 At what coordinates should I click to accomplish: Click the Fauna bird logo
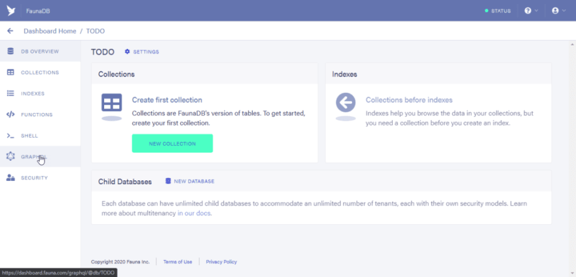click(11, 10)
